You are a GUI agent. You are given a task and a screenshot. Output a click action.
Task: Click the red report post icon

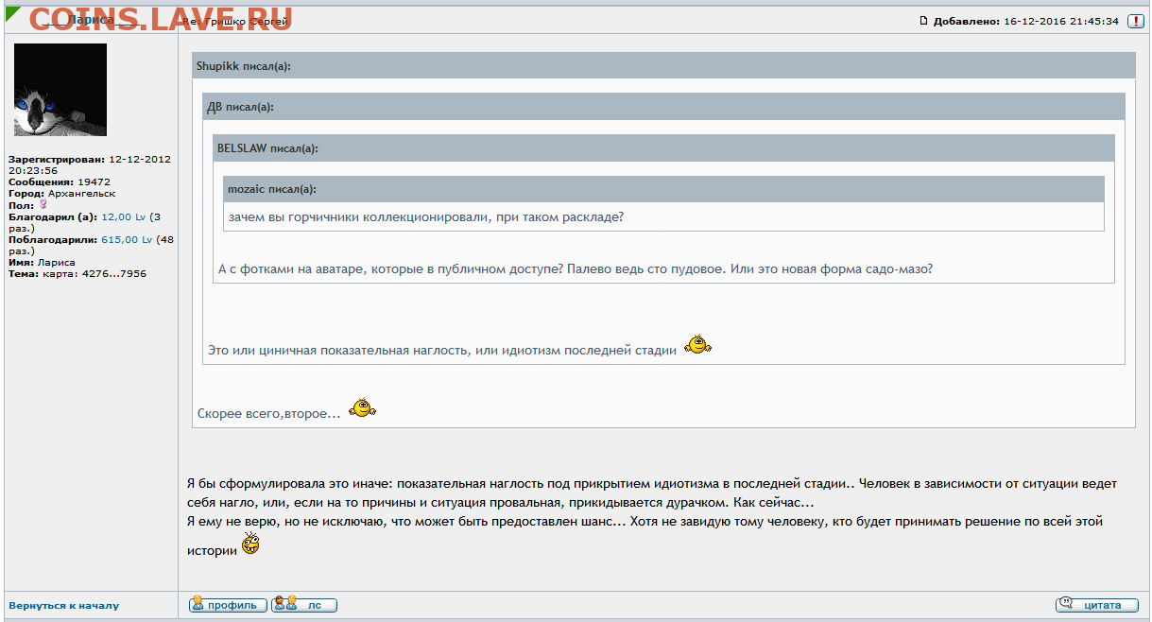coord(1135,21)
